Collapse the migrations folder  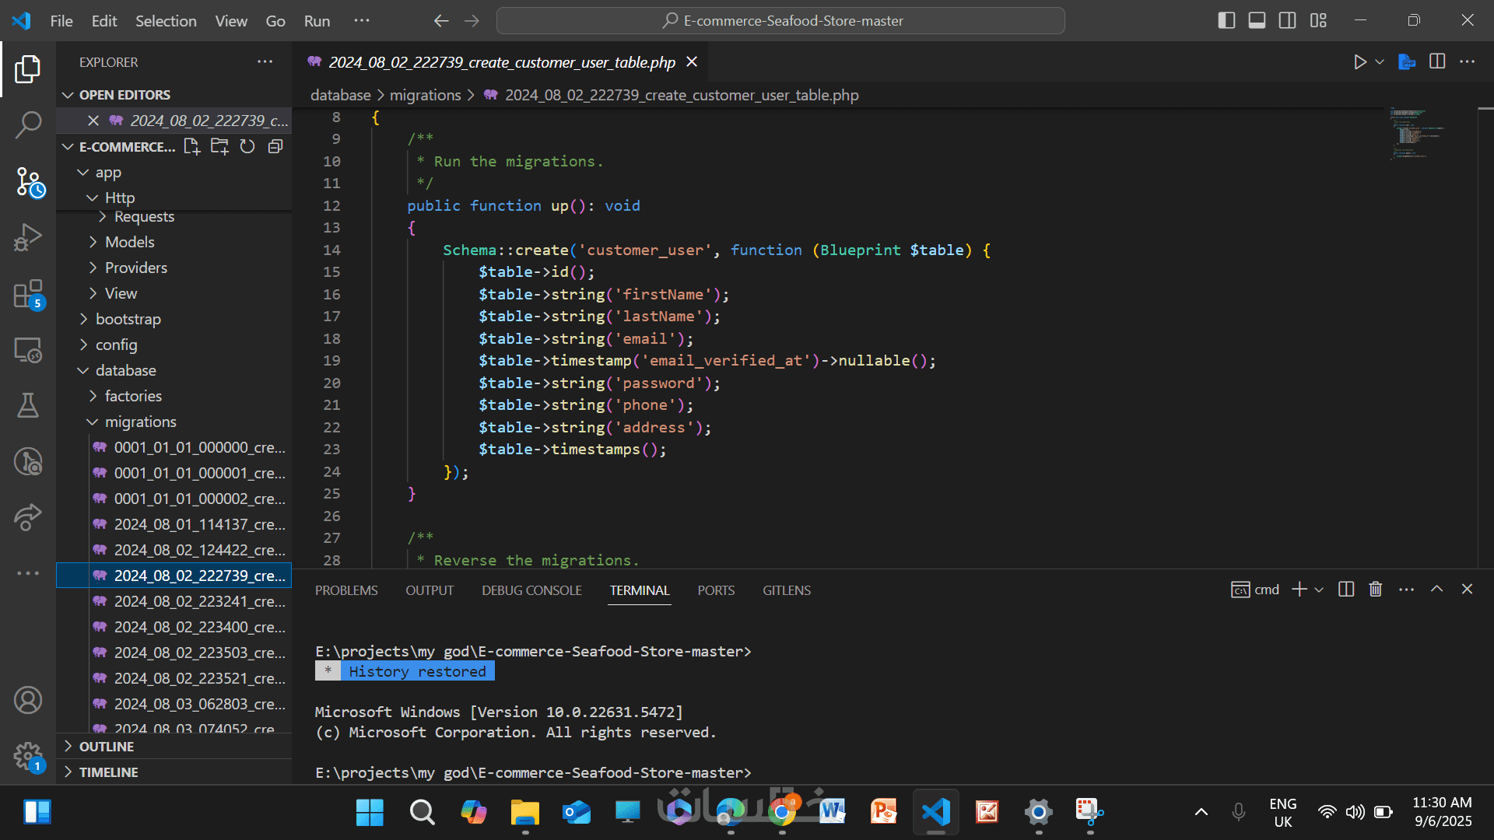coord(140,422)
